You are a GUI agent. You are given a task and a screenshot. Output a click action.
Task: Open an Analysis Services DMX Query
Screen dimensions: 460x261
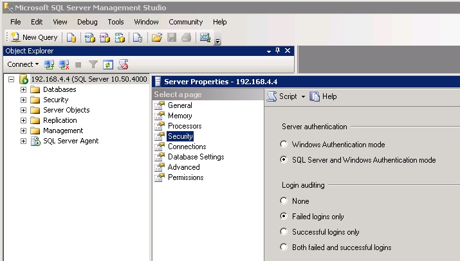[x=105, y=37]
